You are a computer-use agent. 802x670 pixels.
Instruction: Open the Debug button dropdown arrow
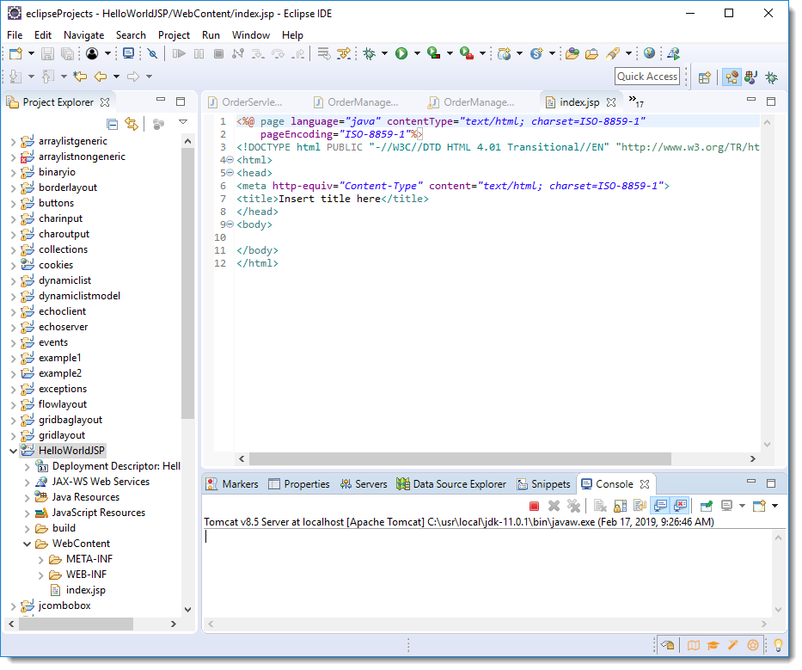385,53
